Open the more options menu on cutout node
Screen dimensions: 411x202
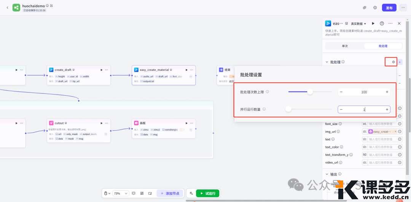[x=107, y=123]
